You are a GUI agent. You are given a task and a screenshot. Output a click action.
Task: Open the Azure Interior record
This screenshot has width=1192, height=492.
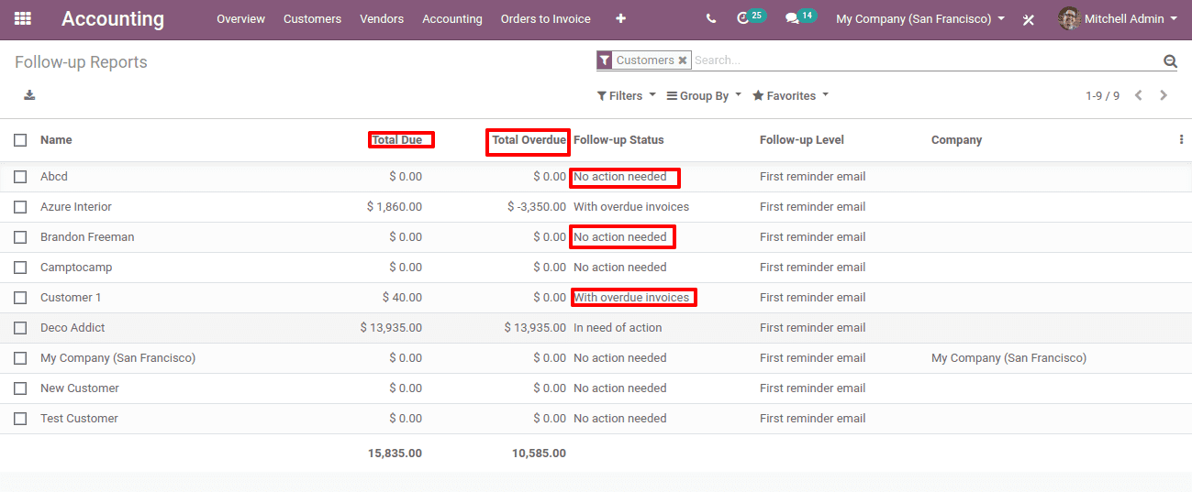pos(76,207)
